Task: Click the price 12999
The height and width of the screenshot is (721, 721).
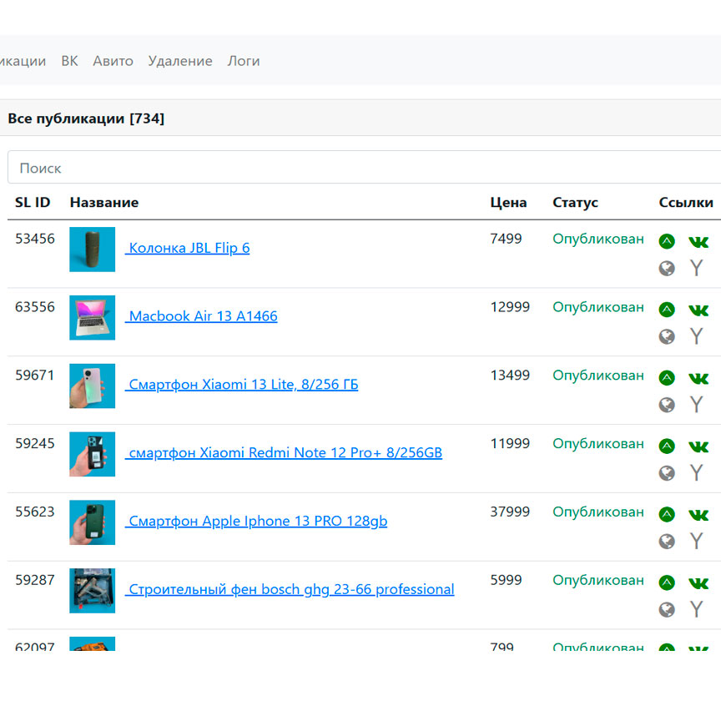Action: click(511, 307)
